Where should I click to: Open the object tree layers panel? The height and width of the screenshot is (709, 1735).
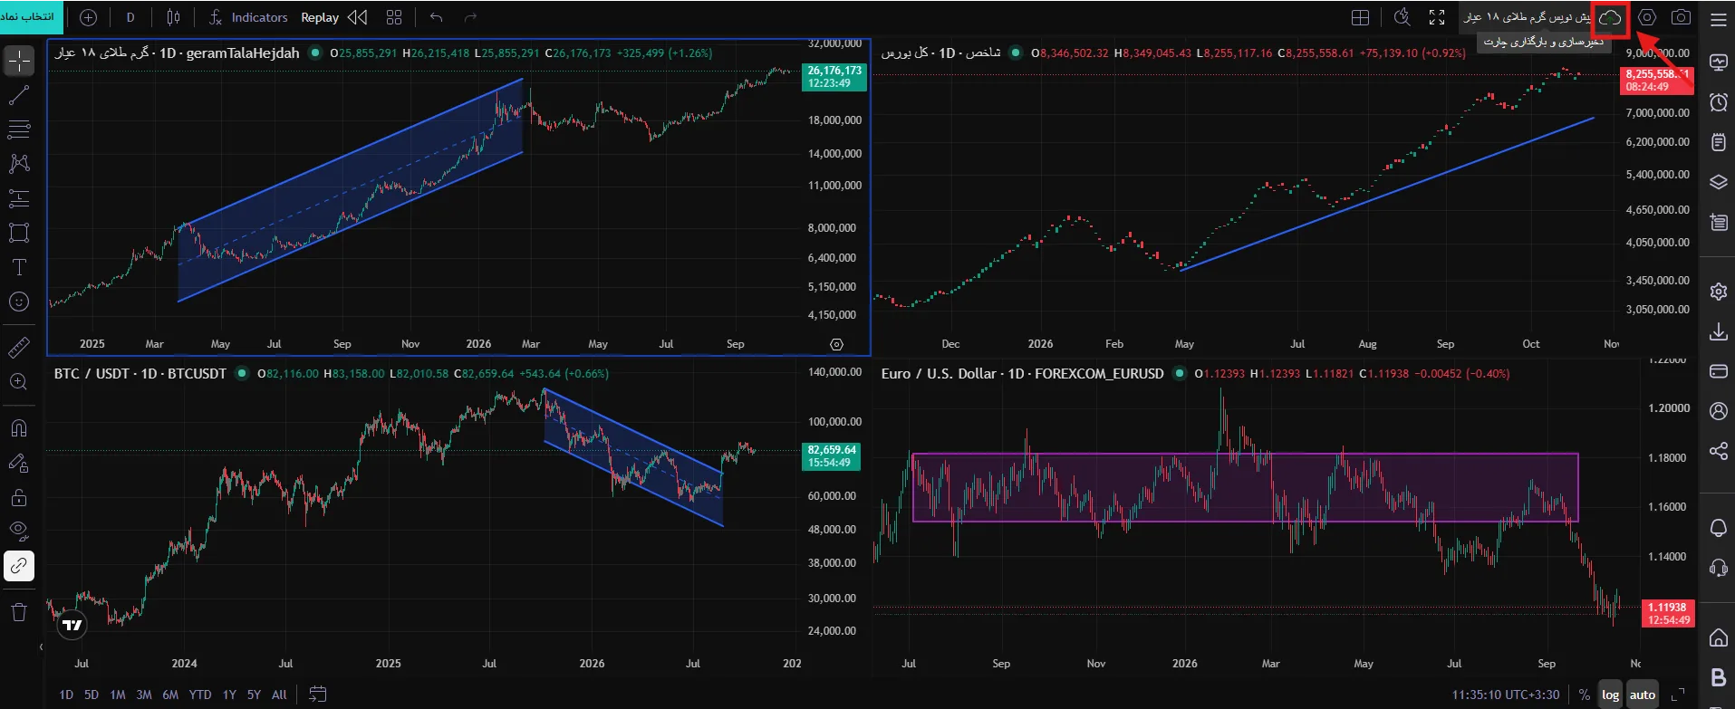[1718, 182]
